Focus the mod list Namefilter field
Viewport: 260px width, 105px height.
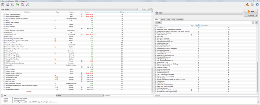coord(129,96)
